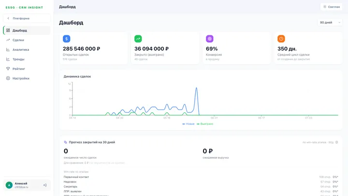The image size is (348, 196).
Task: Open forecast settings gear near win-rate label
Action: (337, 142)
